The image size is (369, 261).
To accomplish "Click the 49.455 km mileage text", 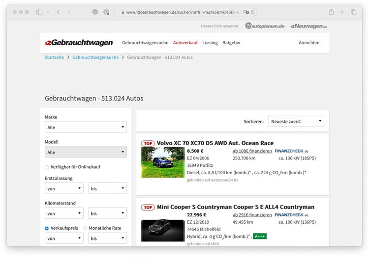I will click(243, 222).
